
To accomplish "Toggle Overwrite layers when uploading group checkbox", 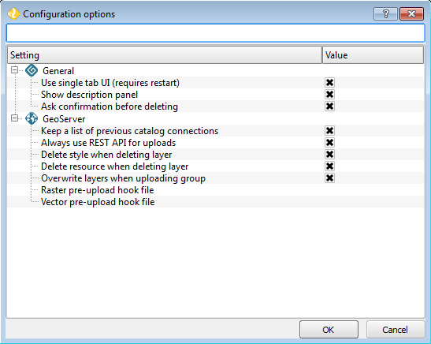I will [329, 178].
